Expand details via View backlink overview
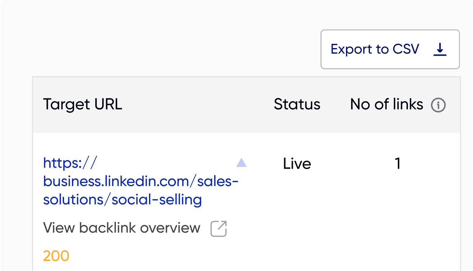Viewport: 473px width, 271px height. coord(122,228)
